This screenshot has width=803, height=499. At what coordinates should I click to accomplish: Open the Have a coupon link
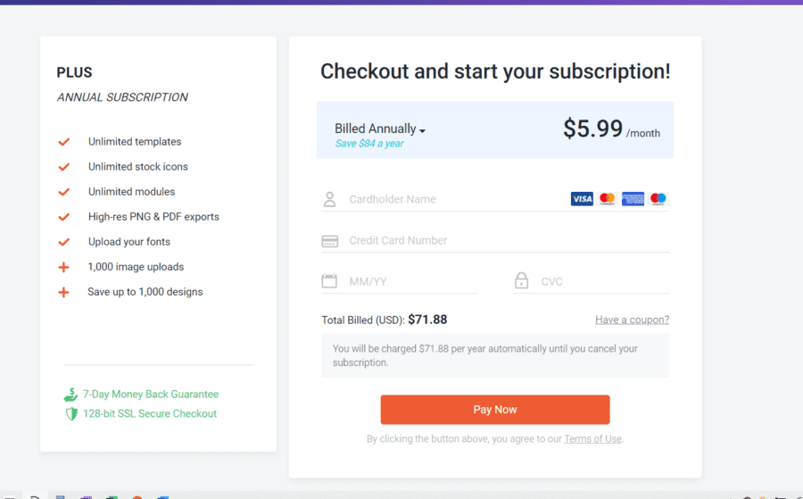[x=632, y=320]
